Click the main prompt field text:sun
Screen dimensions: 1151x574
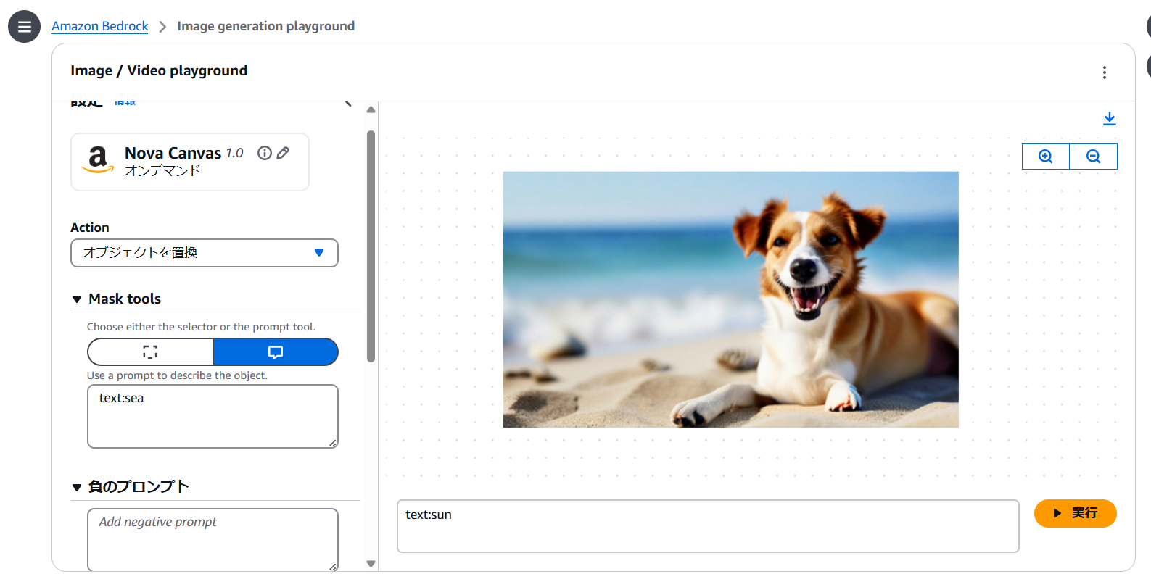coord(708,526)
